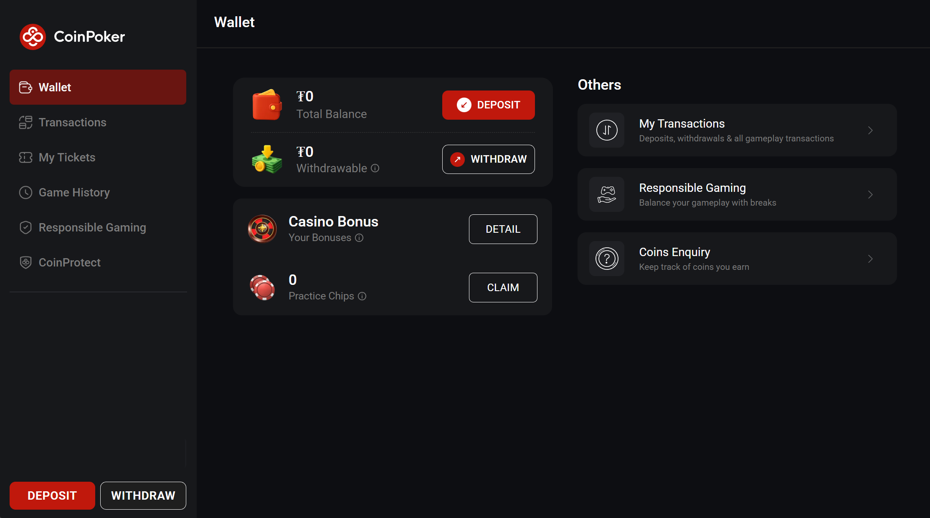Click the My Transactions arrows icon
This screenshot has width=930, height=518.
tap(606, 130)
